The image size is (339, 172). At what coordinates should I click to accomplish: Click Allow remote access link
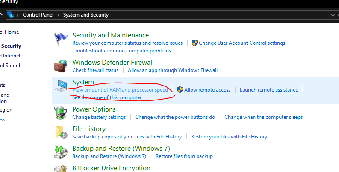[207, 90]
